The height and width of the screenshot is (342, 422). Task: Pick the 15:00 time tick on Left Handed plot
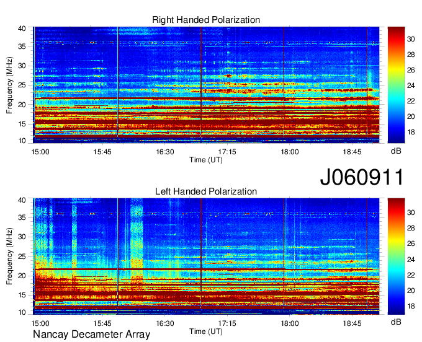tap(40, 323)
